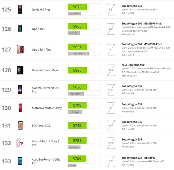Click the Oppo R11 phone image
Image resolution: width=174 pixels, height=170 pixels.
point(20,29)
